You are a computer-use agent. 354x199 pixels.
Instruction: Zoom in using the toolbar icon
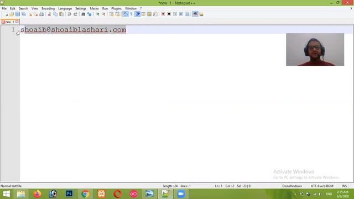[97, 14]
